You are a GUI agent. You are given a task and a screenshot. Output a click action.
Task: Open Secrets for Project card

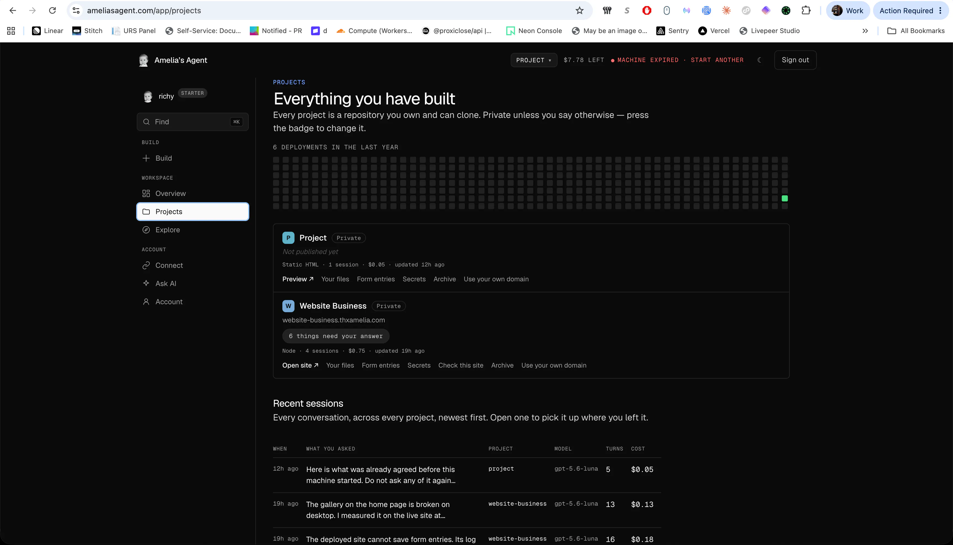coord(414,279)
